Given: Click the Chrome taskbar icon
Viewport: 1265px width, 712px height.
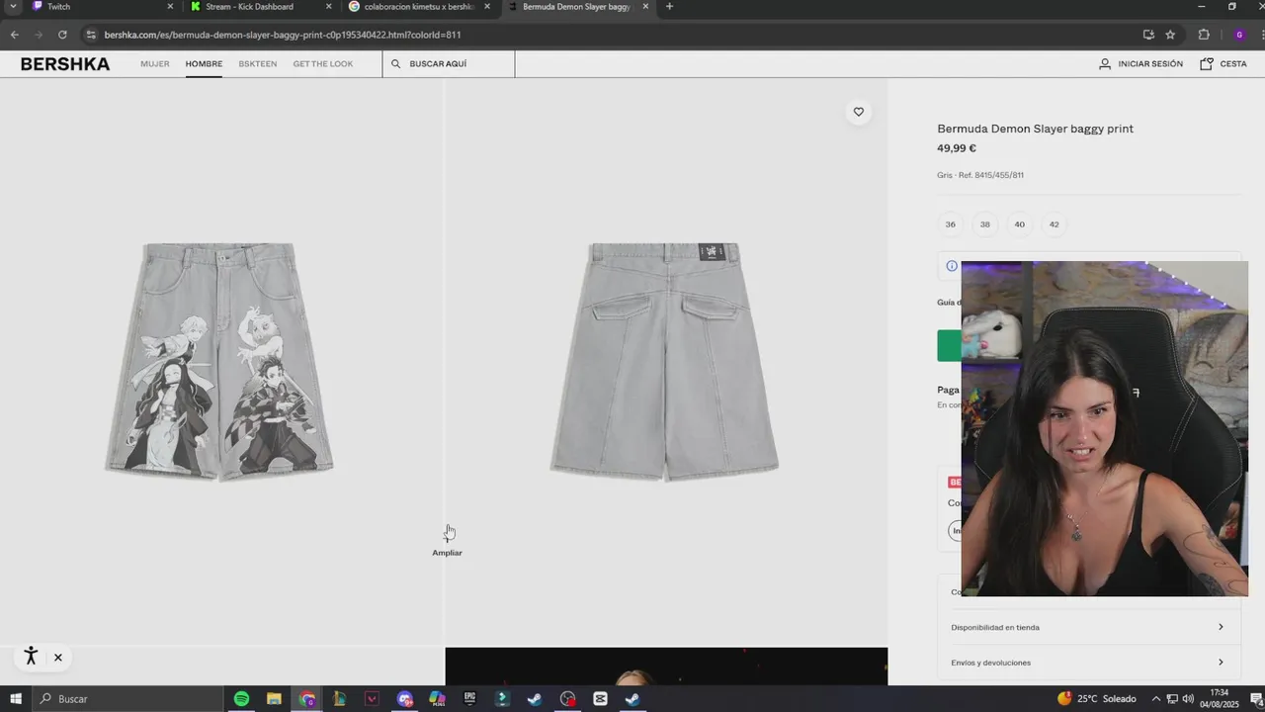Looking at the screenshot, I should (x=307, y=699).
